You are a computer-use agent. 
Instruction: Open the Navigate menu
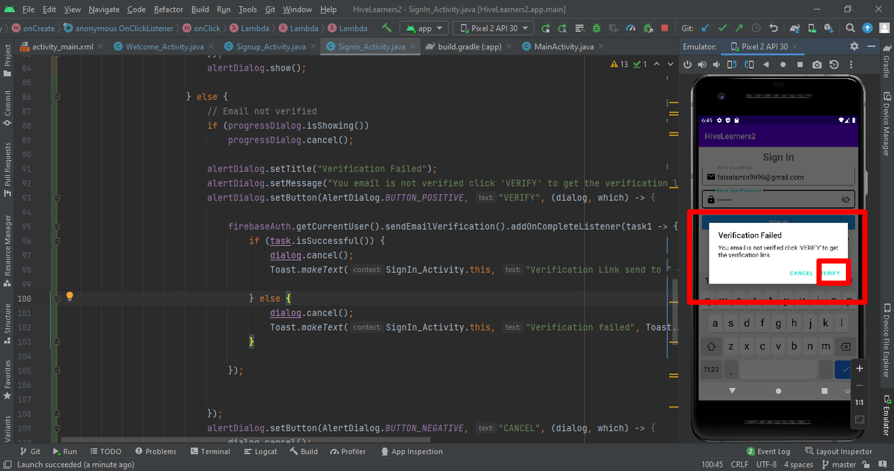click(x=104, y=10)
